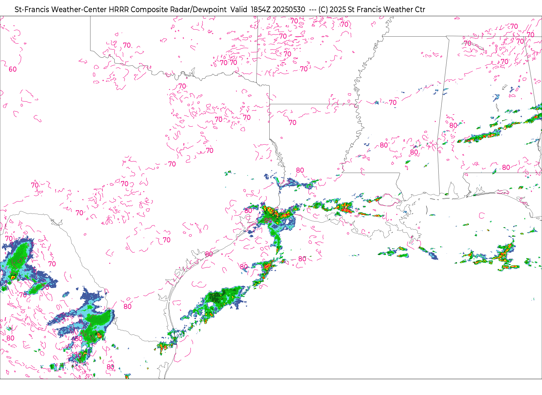Click the '(C) 2025 St Francis Weather Ctr' copyright
This screenshot has width=542, height=395.
tap(371, 10)
